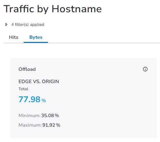Click the Total label in Offload card
Image resolution: width=160 pixels, height=142 pixels.
click(23, 89)
